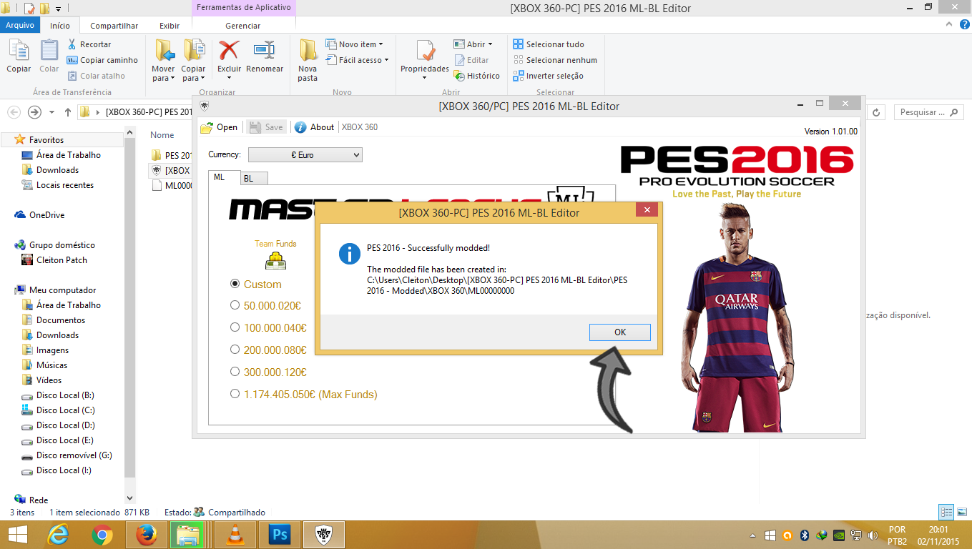972x549 pixels.
Task: Switch to large icons view in status bar
Action: 962,512
